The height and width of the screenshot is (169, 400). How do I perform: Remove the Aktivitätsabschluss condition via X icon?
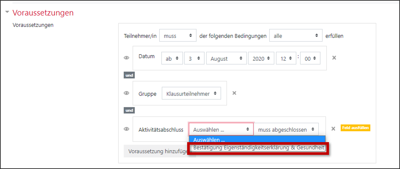tap(333, 129)
